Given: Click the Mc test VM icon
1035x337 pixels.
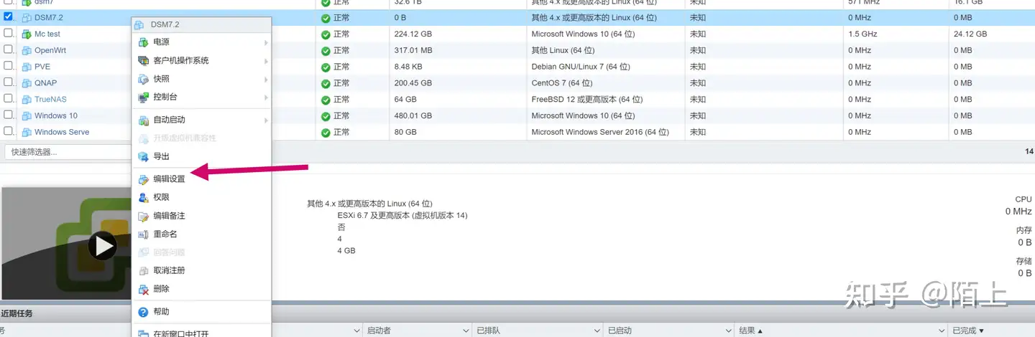Looking at the screenshot, I should coord(27,34).
